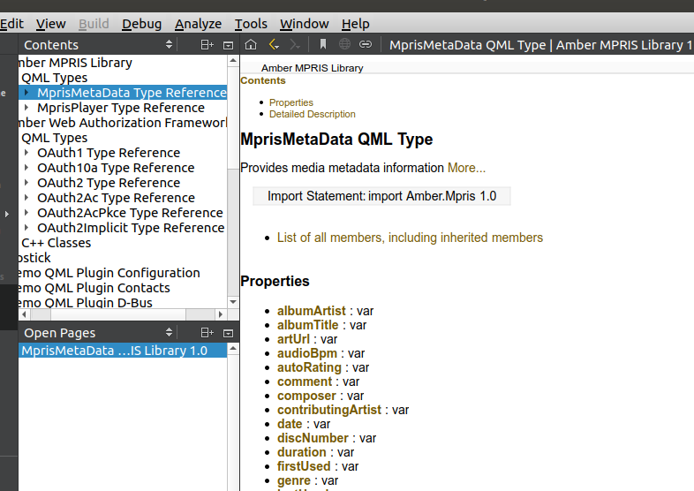694x491 pixels.
Task: Open List of all members link
Action: 410,238
